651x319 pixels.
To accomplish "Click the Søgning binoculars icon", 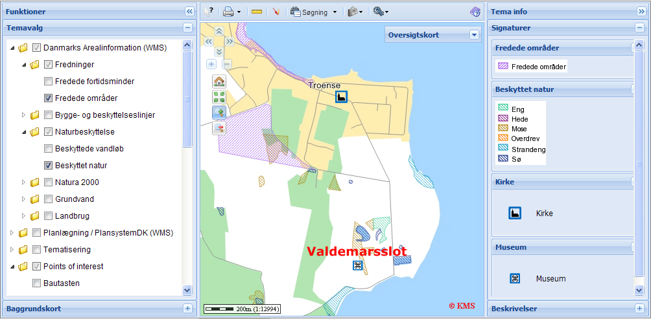I will point(295,12).
